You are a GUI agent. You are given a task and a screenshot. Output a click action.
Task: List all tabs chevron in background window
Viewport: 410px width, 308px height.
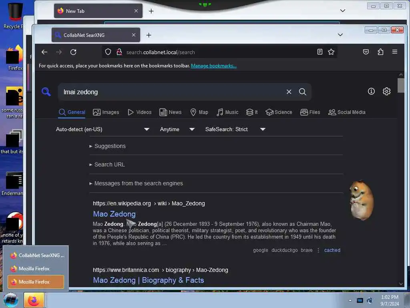343,11
